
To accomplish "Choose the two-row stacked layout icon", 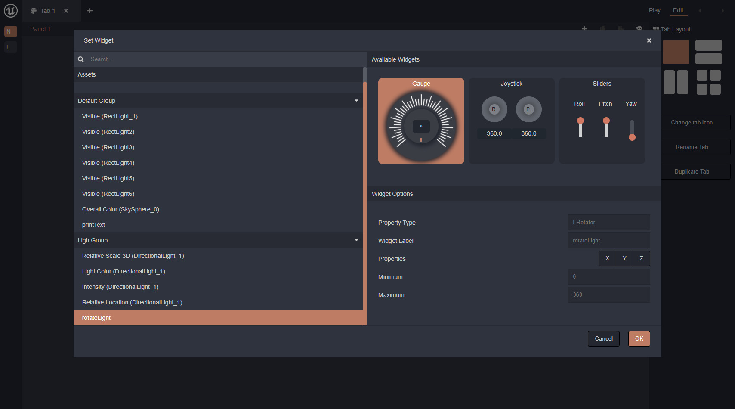I will (708, 52).
